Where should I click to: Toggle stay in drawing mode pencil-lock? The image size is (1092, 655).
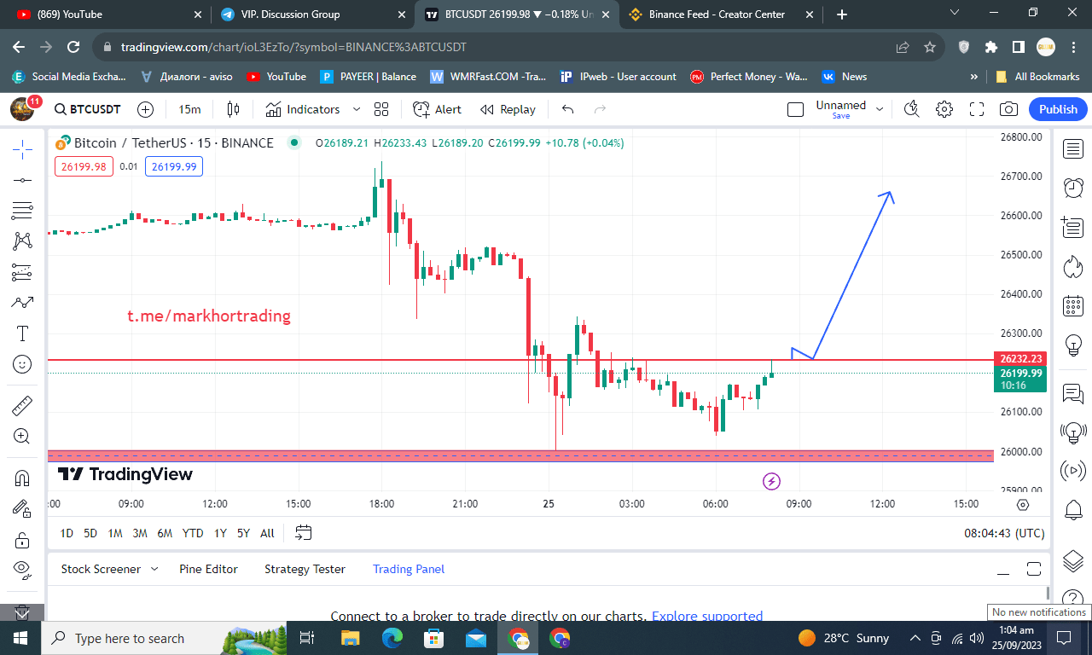22,509
